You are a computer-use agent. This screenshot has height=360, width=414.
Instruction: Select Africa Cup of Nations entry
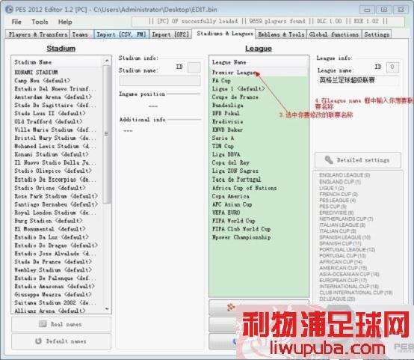[x=259, y=188]
